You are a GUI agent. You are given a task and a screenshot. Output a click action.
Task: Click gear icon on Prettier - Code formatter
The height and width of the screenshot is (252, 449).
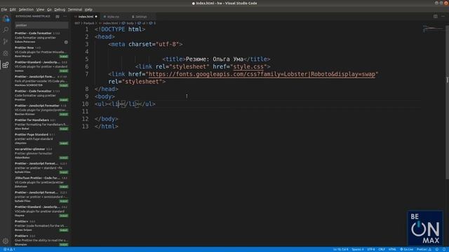[66, 42]
